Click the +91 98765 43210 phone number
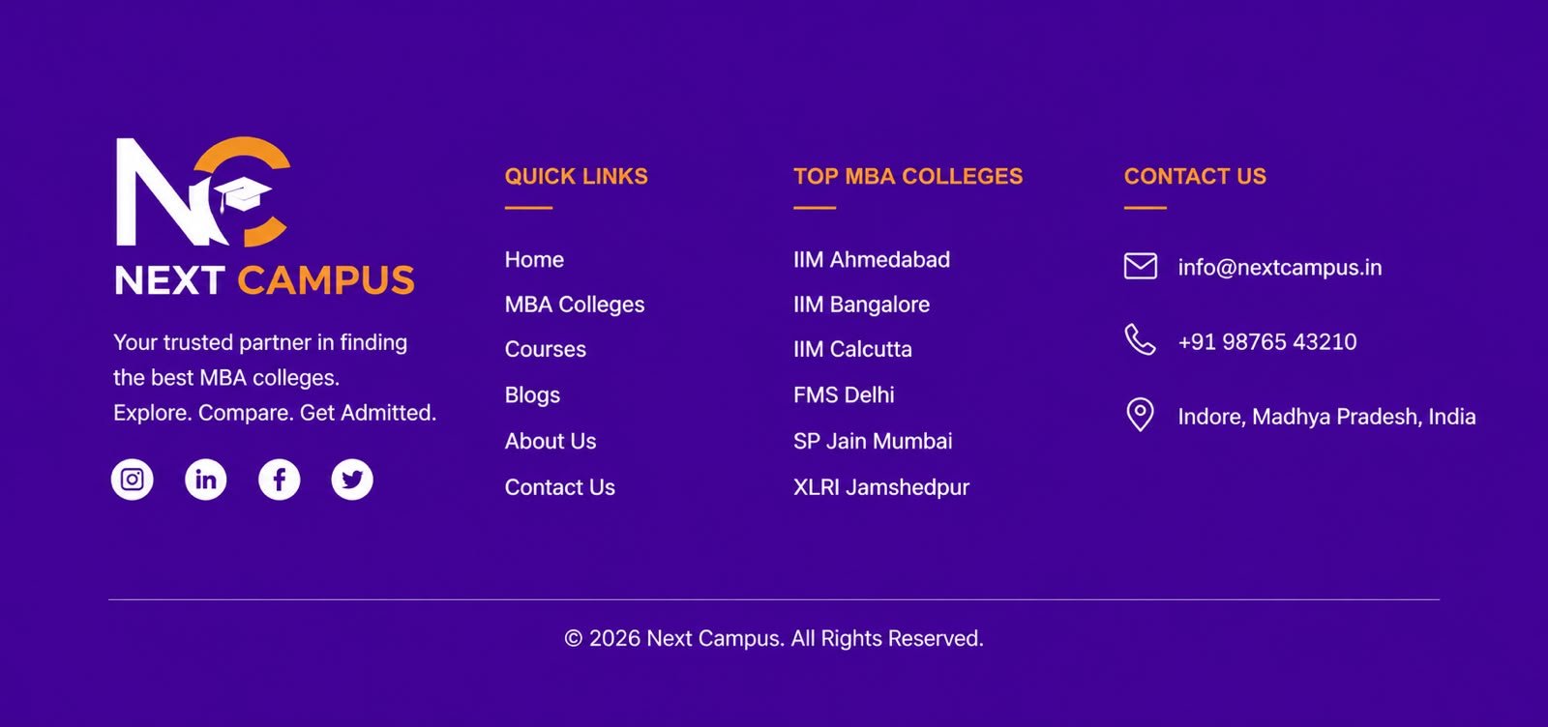Screen dimensions: 1548x727 click(x=1267, y=341)
